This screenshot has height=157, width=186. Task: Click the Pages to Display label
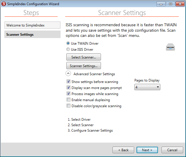point(147,80)
